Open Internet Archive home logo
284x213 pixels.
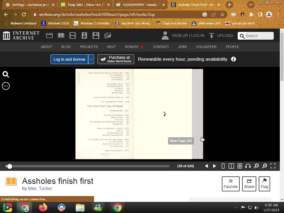(x=21, y=35)
